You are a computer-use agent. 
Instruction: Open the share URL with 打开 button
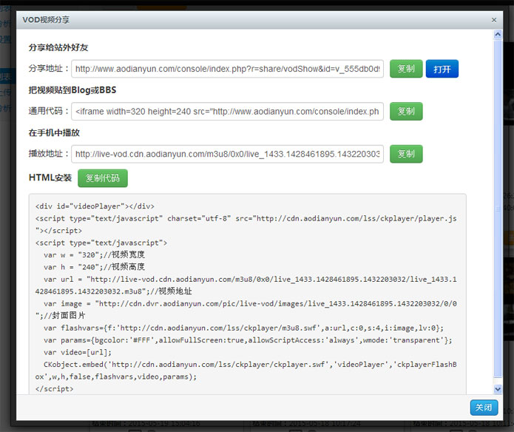click(442, 69)
